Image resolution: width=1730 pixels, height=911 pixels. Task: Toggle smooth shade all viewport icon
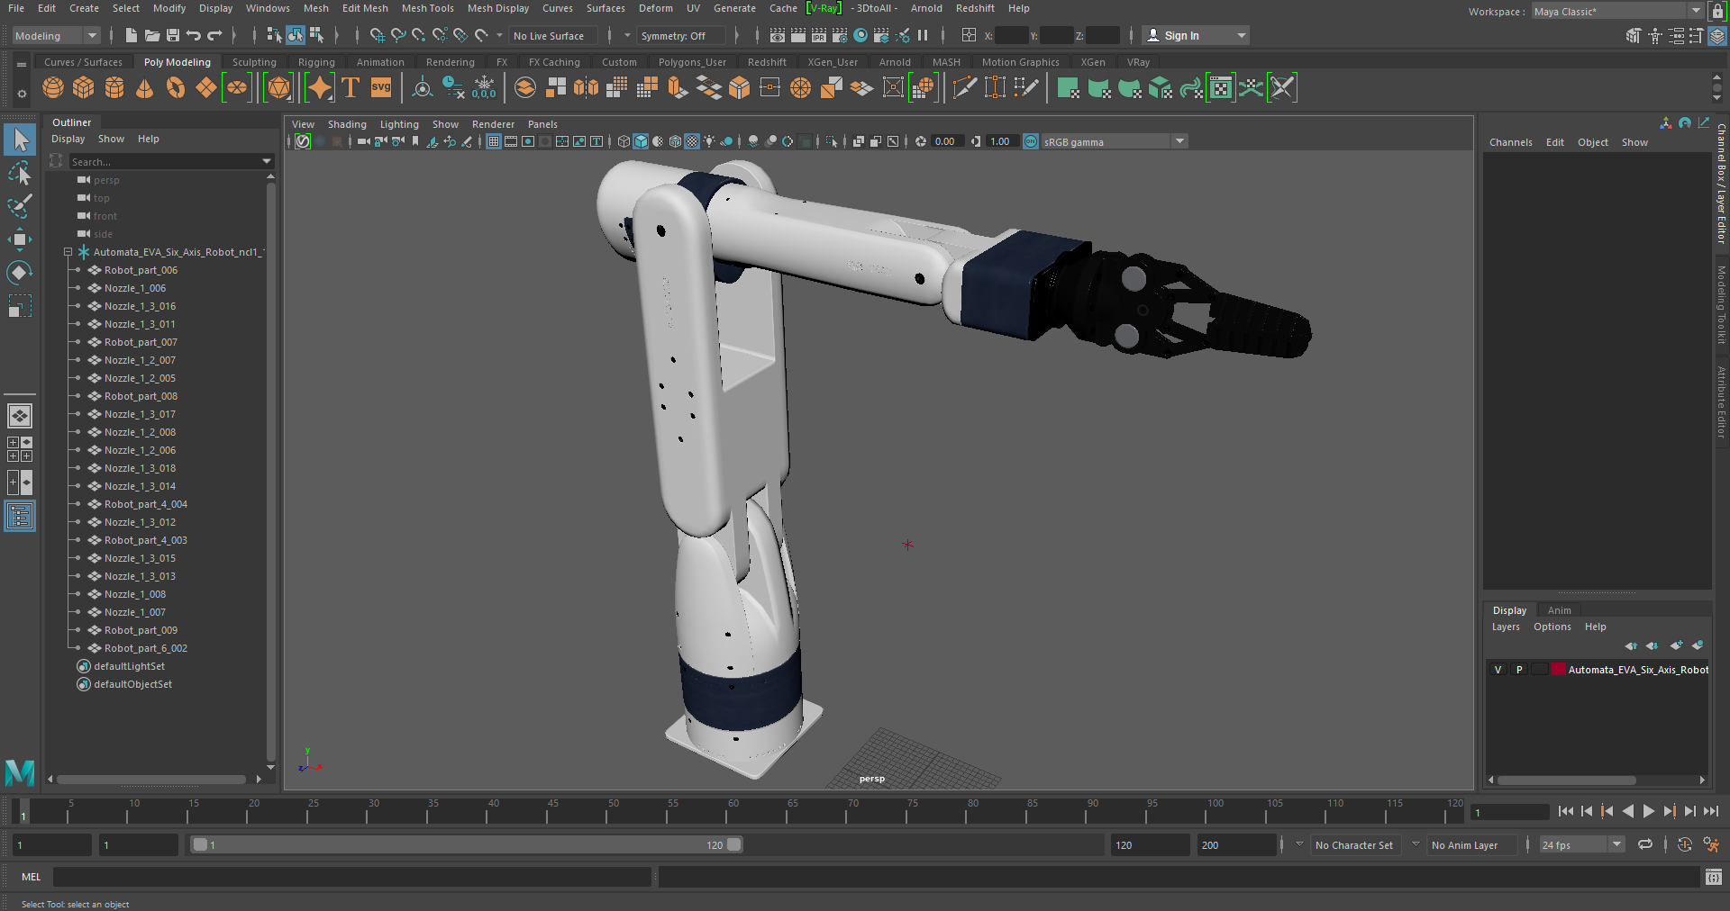pos(641,141)
